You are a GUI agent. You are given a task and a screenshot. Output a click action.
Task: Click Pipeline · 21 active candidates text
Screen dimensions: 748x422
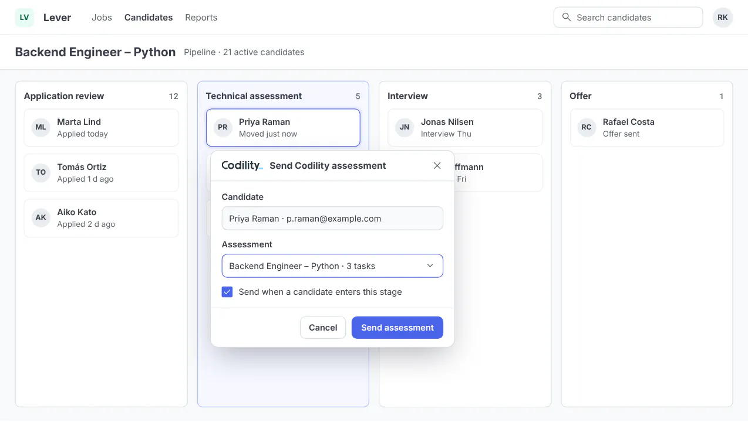point(244,52)
